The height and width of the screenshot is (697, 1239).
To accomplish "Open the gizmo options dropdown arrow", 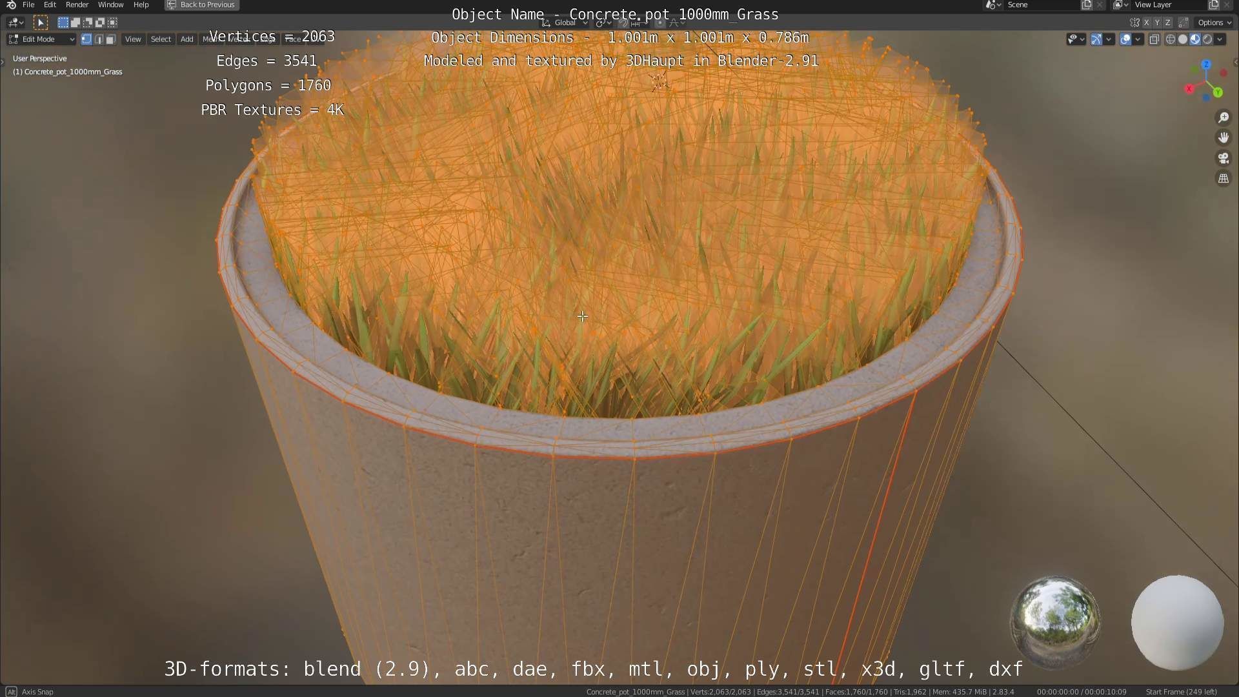I will [x=1109, y=39].
